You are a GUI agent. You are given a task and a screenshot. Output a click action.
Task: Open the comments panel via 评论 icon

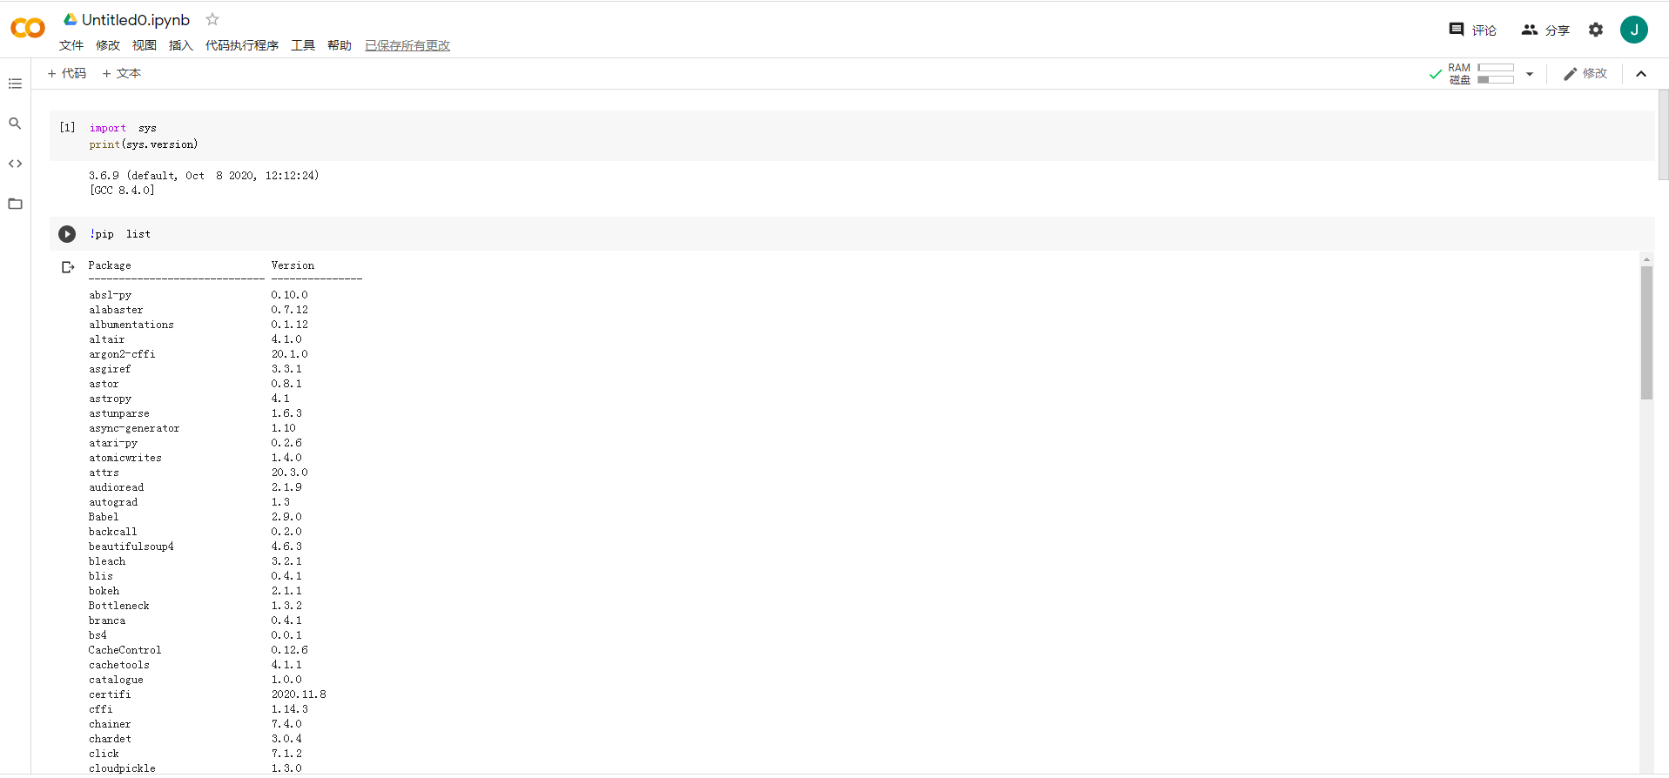pos(1473,29)
